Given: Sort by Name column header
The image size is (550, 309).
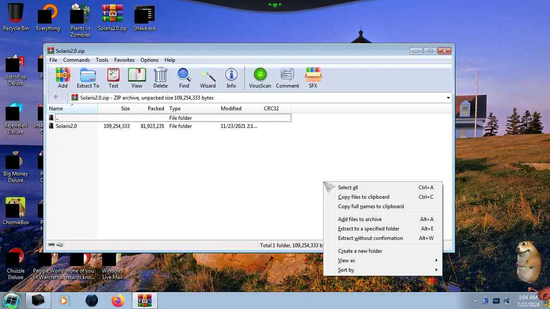Looking at the screenshot, I should [x=72, y=109].
